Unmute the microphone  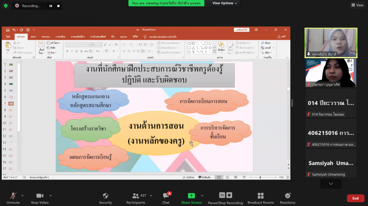13,196
